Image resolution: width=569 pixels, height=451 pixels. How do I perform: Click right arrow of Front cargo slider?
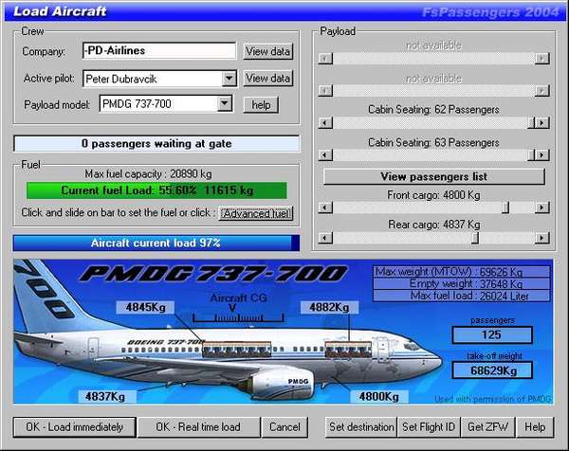tap(542, 207)
